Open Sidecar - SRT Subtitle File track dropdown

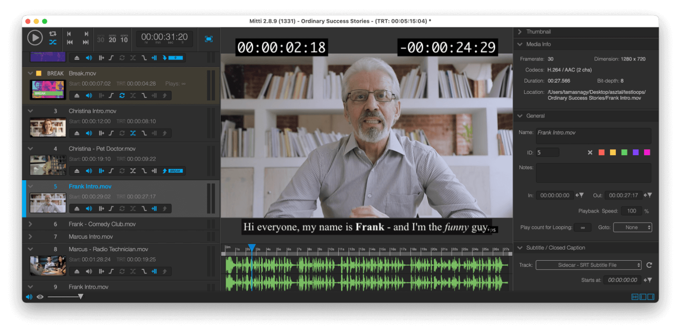(588, 265)
